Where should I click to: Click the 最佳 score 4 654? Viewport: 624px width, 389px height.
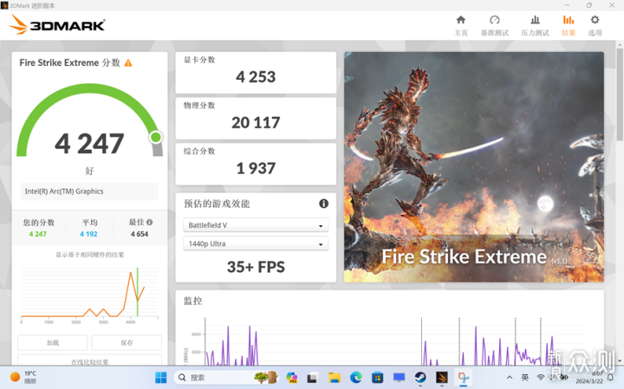[140, 234]
